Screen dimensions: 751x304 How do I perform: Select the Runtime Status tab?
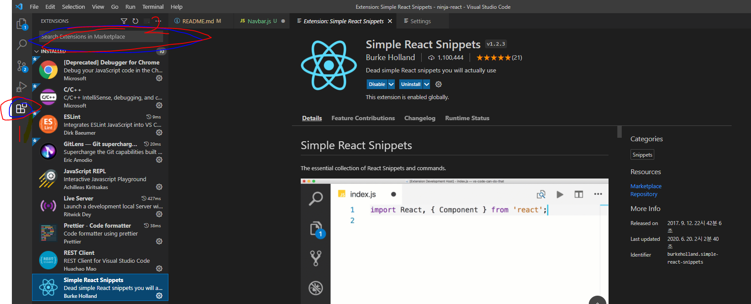[467, 118]
